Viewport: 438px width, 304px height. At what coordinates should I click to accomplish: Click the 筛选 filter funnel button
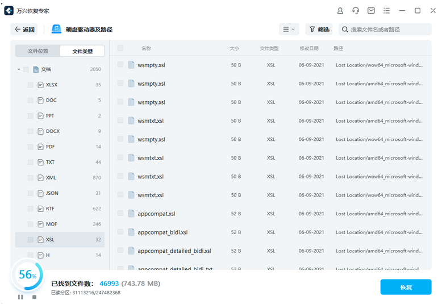pos(319,30)
